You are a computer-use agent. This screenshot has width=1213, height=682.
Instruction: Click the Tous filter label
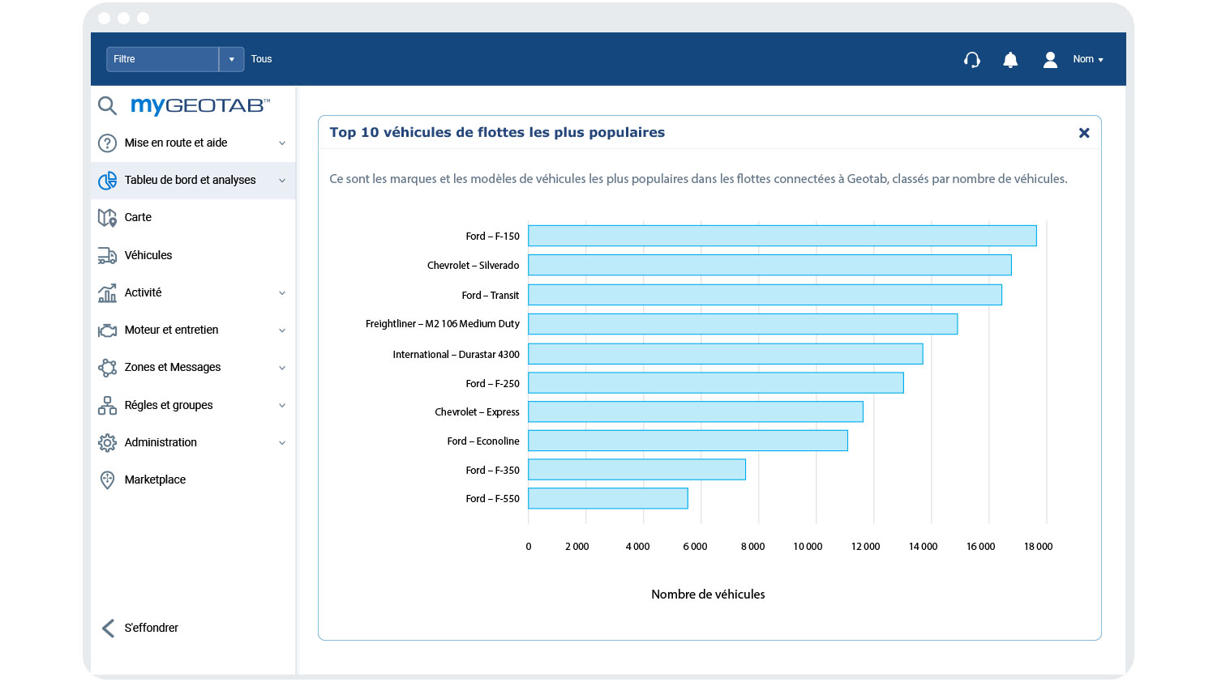(261, 59)
